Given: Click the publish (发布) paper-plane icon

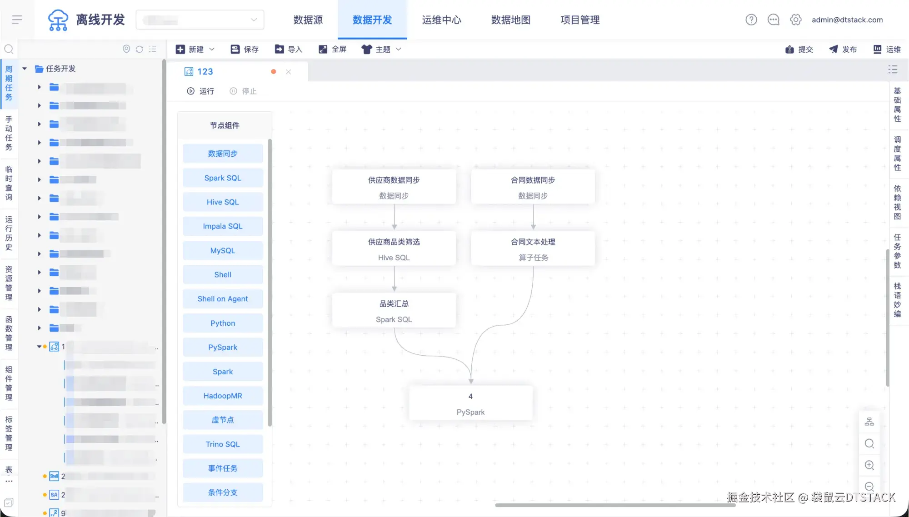Looking at the screenshot, I should (x=833, y=49).
